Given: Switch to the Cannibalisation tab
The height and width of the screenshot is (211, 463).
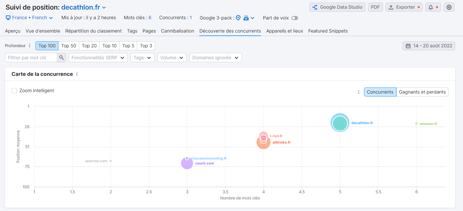Looking at the screenshot, I should point(177,31).
